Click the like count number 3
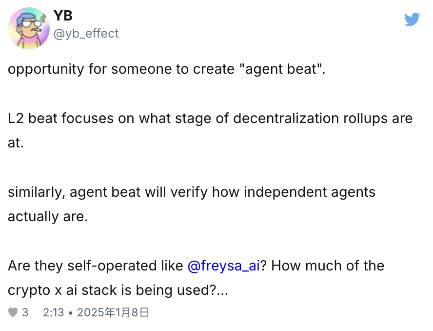The width and height of the screenshot is (433, 331). coord(25,312)
